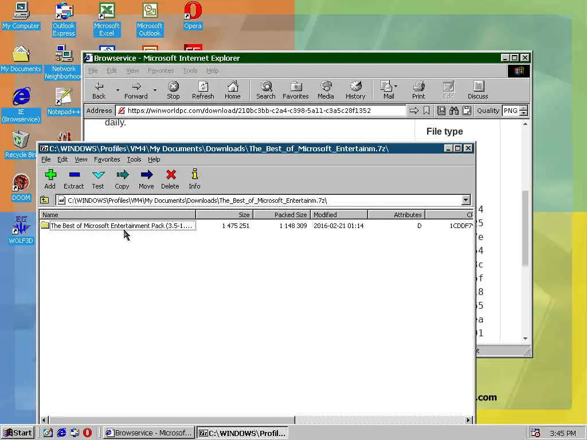Refresh the Browservice page
Image resolution: width=587 pixels, height=440 pixels.
click(203, 91)
